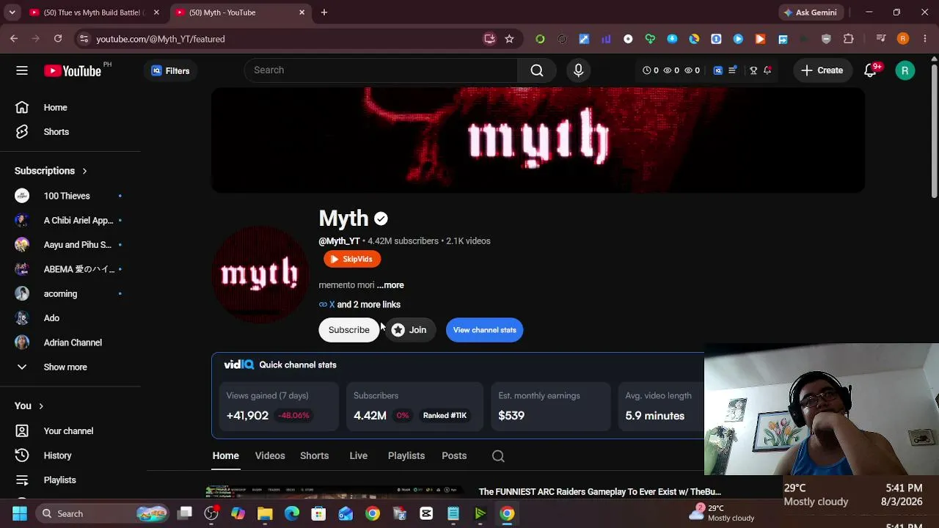Switch to the Live tab
The image size is (939, 528).
click(359, 456)
